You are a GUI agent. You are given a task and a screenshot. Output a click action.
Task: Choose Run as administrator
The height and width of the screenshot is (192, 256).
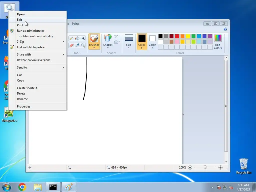click(x=37, y=31)
